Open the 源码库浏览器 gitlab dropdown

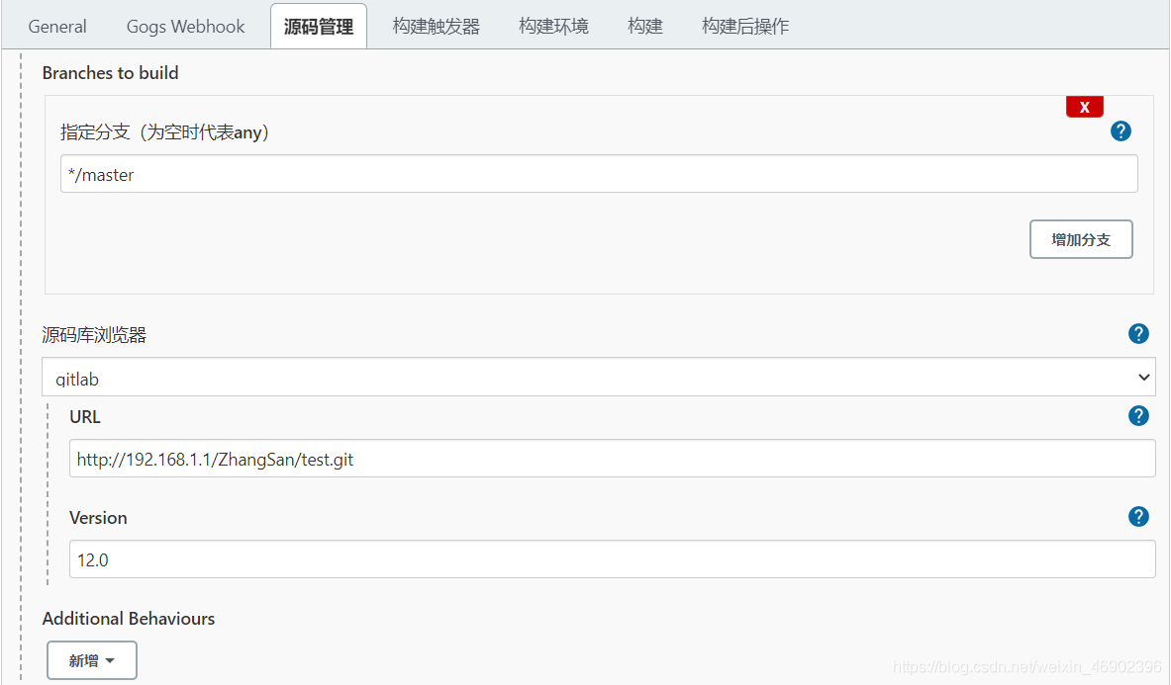click(x=598, y=378)
